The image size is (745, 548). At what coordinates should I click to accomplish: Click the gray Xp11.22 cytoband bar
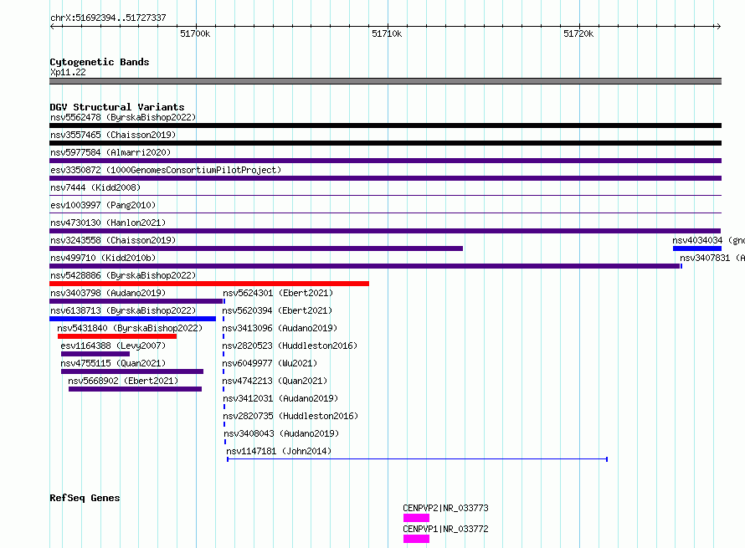pos(385,81)
